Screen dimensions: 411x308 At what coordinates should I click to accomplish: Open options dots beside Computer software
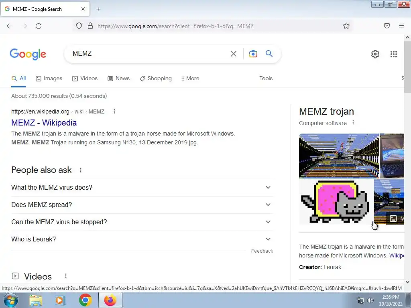(353, 123)
